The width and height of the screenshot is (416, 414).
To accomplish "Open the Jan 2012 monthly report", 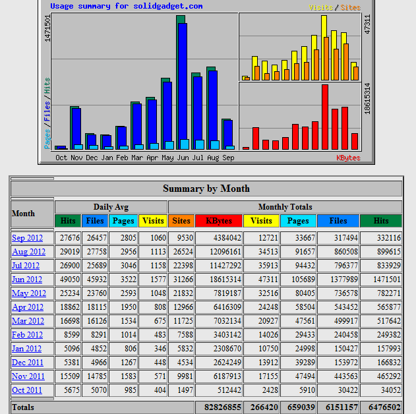I will [x=27, y=349].
